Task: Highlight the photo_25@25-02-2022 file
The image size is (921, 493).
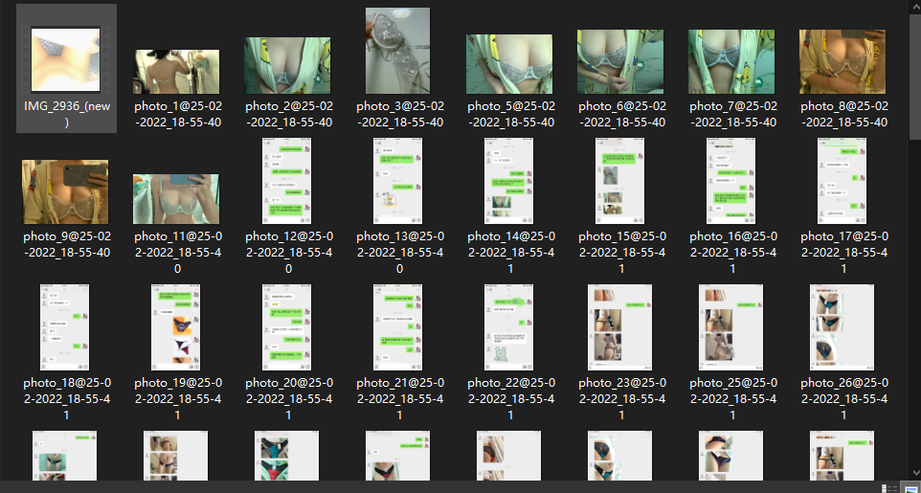Action: [730, 327]
